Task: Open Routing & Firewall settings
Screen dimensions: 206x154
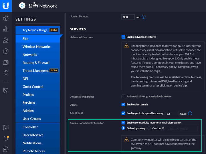Action: pos(38,63)
